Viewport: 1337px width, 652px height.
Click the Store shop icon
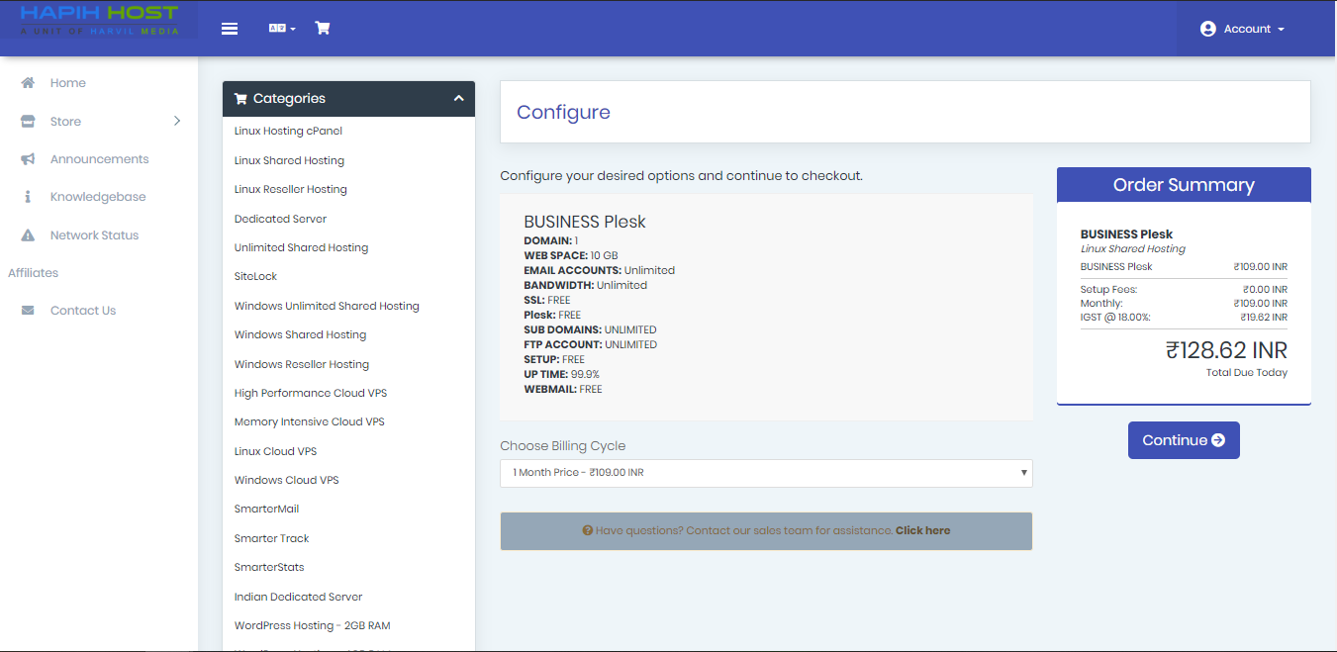(x=29, y=122)
